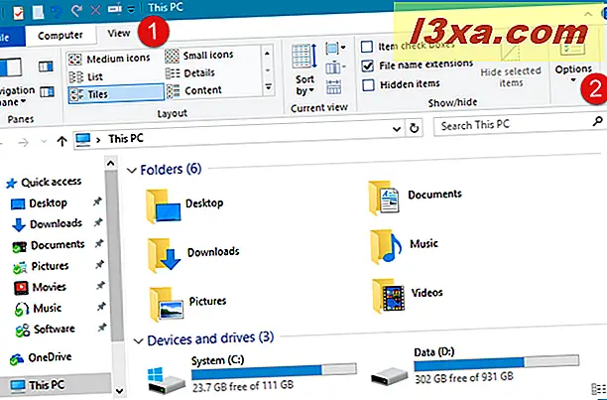This screenshot has width=607, height=400.
Task: Click the Redo icon in title bar
Action: point(76,11)
